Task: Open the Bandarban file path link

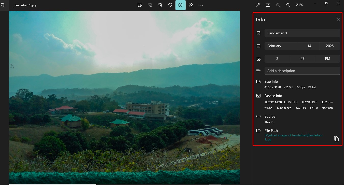Action: (x=293, y=137)
